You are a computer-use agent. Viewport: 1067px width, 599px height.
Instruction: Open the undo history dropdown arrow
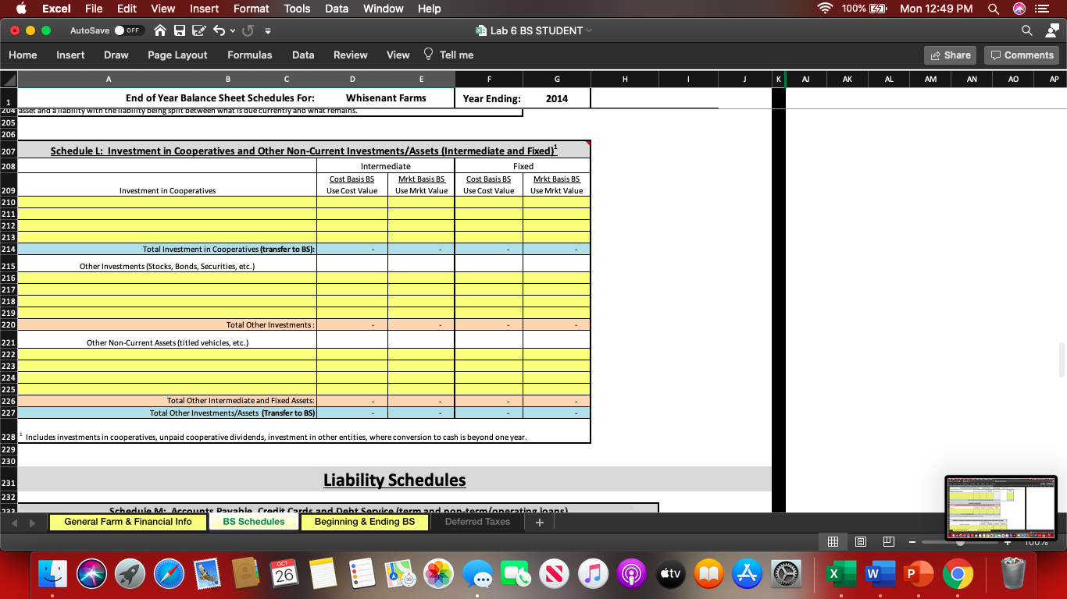click(x=232, y=31)
